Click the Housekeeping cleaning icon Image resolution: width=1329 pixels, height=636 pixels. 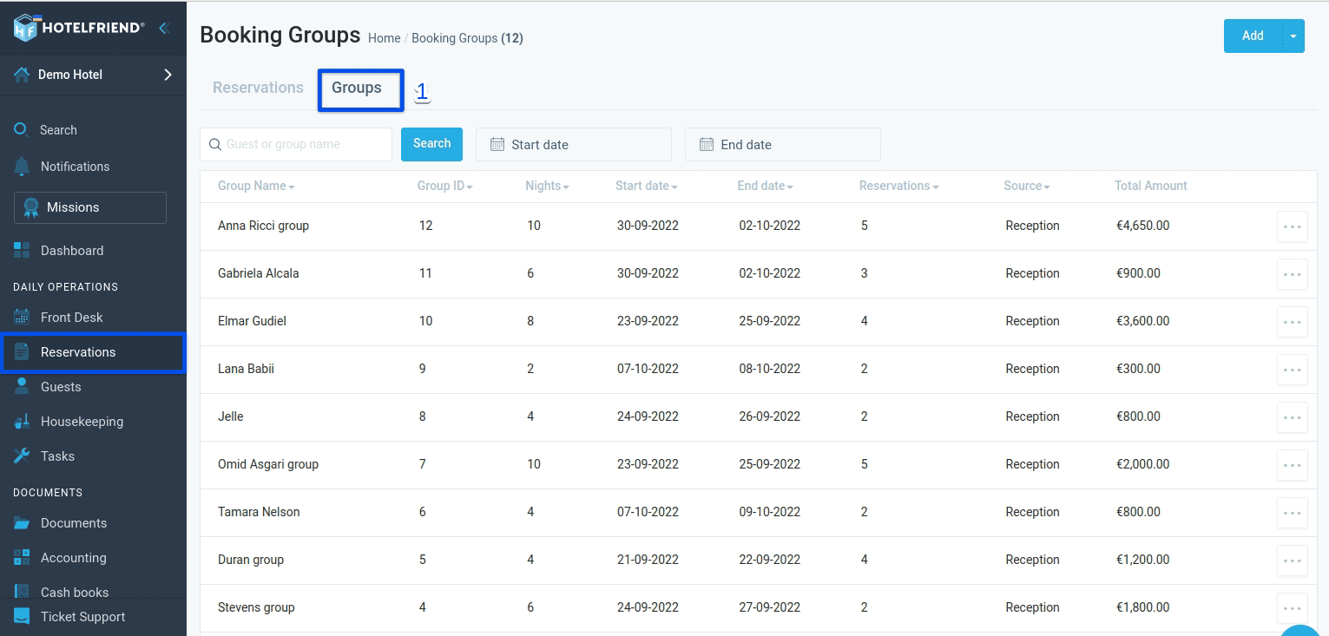coord(23,422)
